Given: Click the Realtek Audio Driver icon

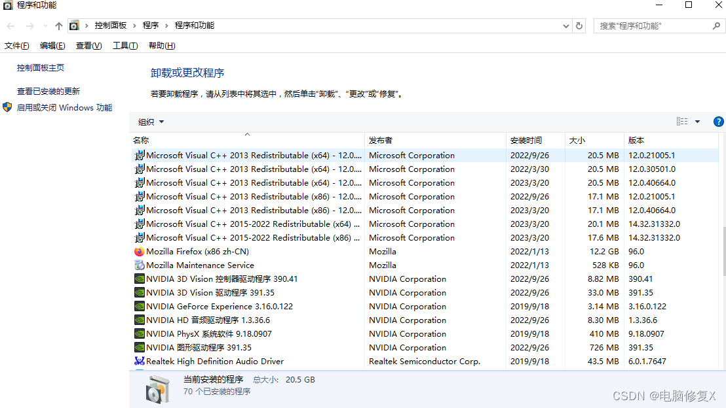Looking at the screenshot, I should tap(139, 361).
